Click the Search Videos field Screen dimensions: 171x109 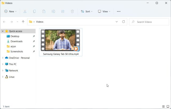pos(150,22)
